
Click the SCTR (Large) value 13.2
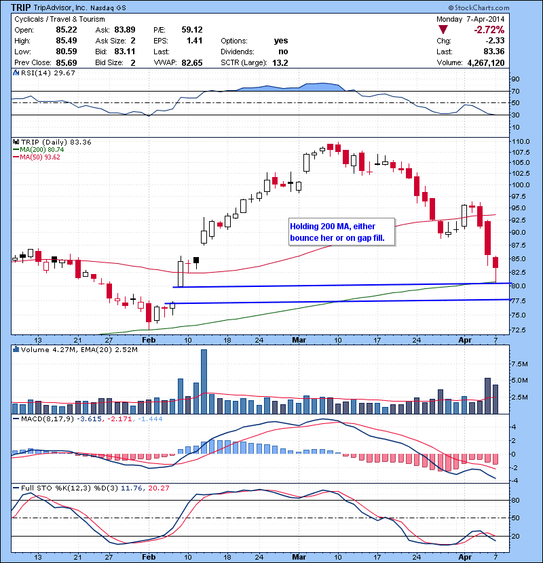click(280, 62)
